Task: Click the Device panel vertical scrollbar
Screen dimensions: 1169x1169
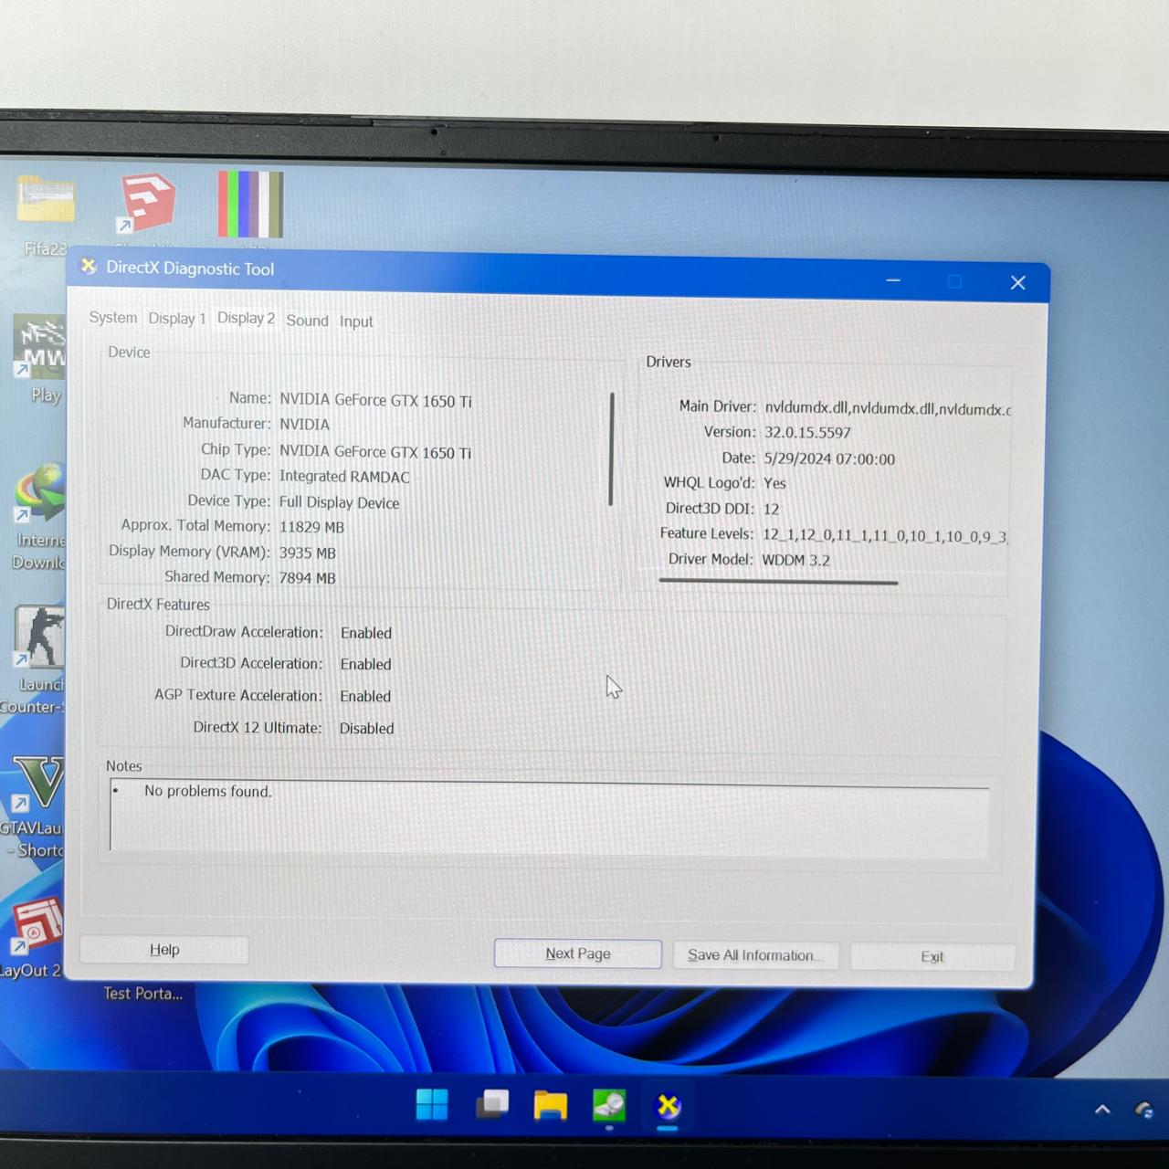Action: point(611,448)
